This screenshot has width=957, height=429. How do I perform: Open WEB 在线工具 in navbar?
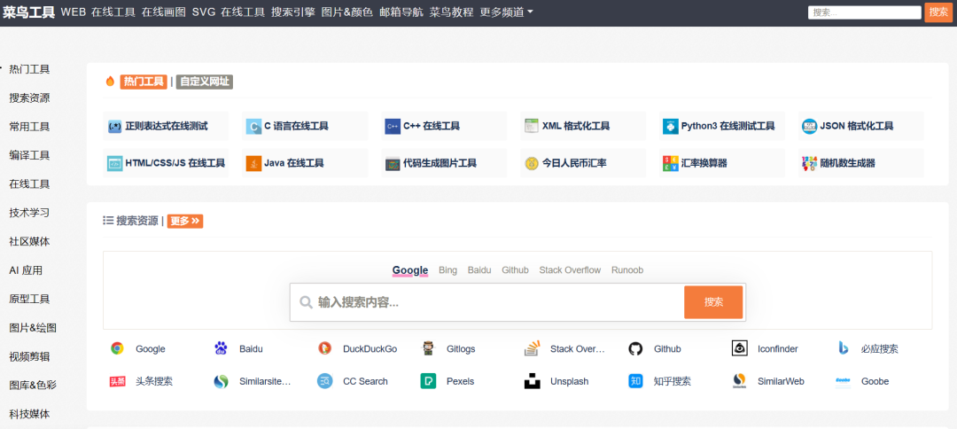[x=98, y=12]
